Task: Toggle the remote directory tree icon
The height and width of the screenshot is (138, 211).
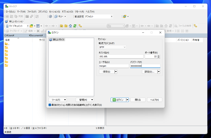Action: coord(195,26)
